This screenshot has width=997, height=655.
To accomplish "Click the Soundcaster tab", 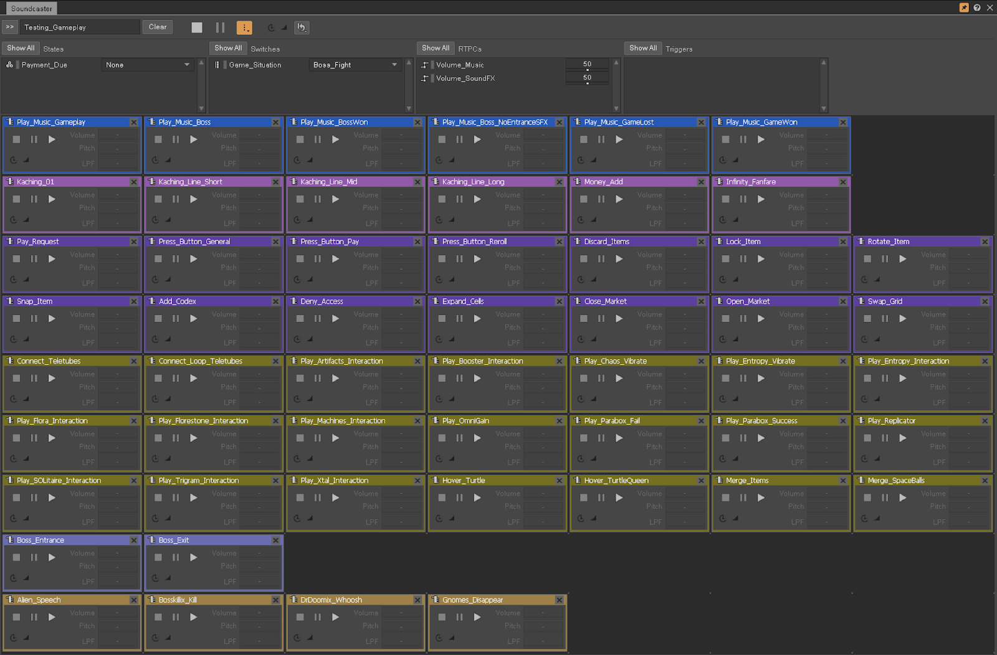I will [x=31, y=9].
